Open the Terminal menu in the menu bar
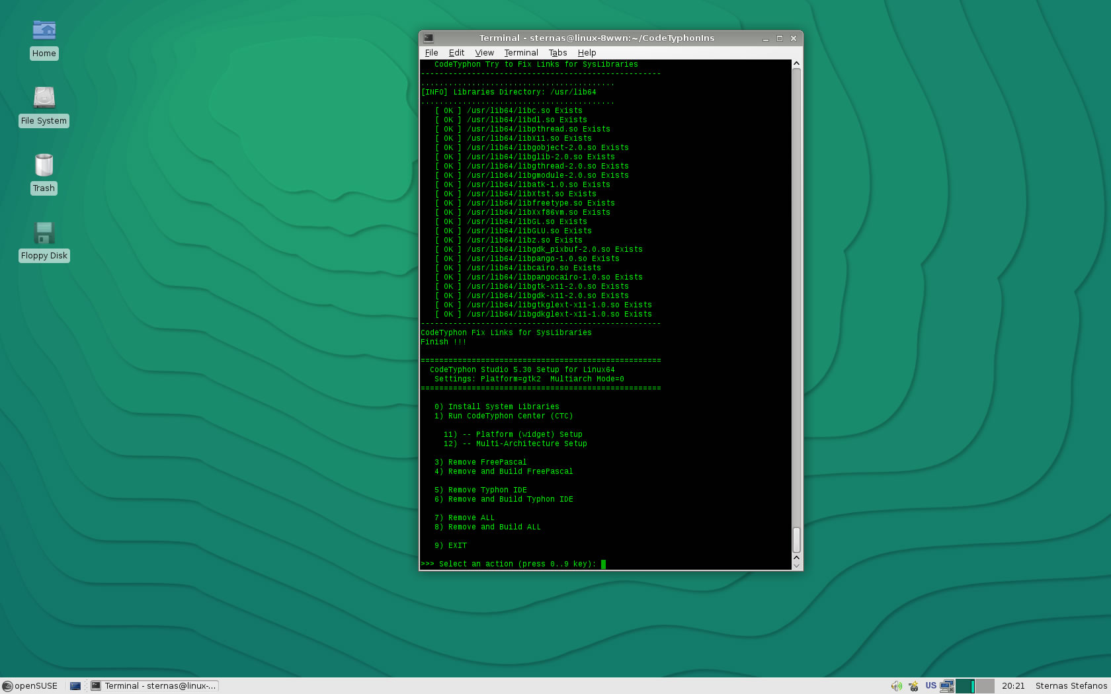1111x694 pixels. click(x=521, y=53)
